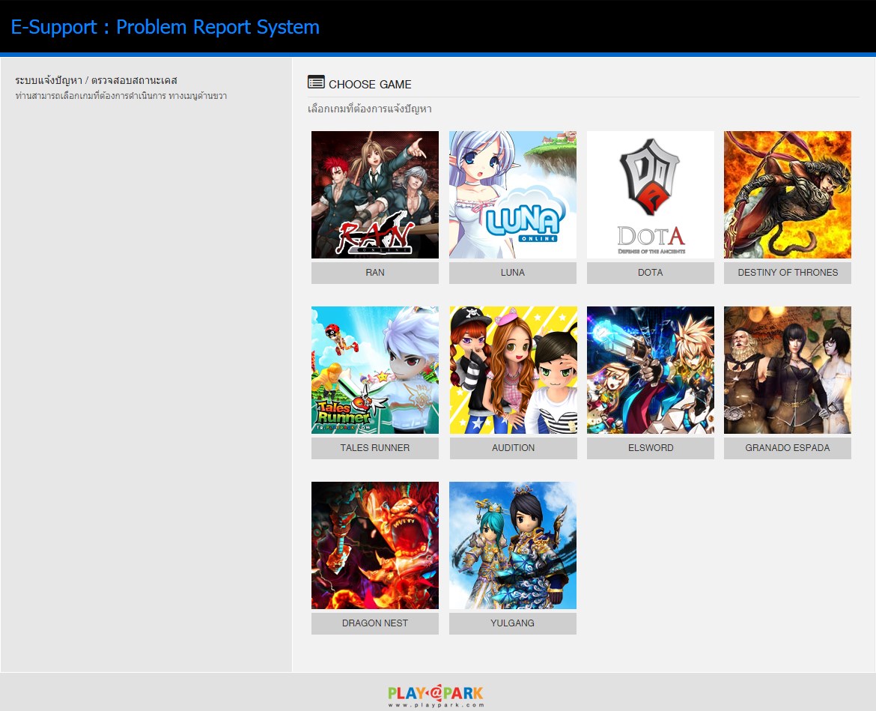Click the 'ท่านสามารถเลือกเกมที่ต้องการดำเนินการ ทางเมนูด้านขวา' sidebar note
The height and width of the screenshot is (711, 876).
[x=121, y=96]
